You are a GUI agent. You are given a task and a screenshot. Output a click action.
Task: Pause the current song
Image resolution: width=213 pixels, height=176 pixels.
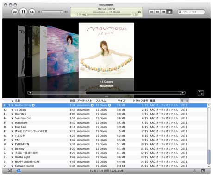(23, 12)
